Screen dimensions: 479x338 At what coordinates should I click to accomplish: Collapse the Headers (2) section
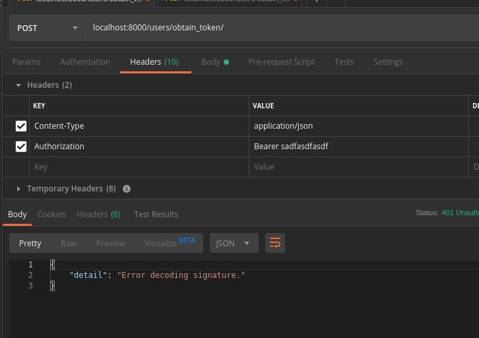pyautogui.click(x=18, y=85)
